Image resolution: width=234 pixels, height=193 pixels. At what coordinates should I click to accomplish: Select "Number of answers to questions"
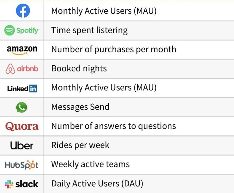(x=114, y=126)
